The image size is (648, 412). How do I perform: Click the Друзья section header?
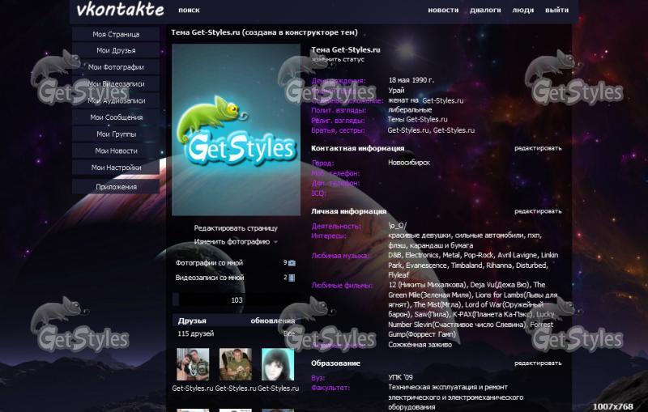click(192, 321)
